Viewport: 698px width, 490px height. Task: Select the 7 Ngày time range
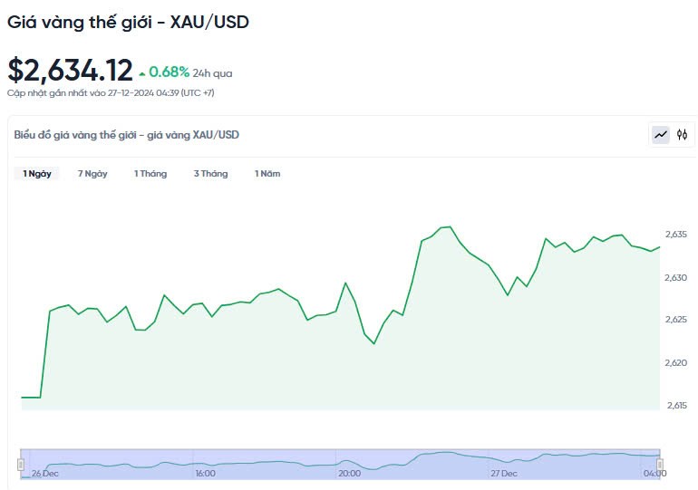coord(92,174)
